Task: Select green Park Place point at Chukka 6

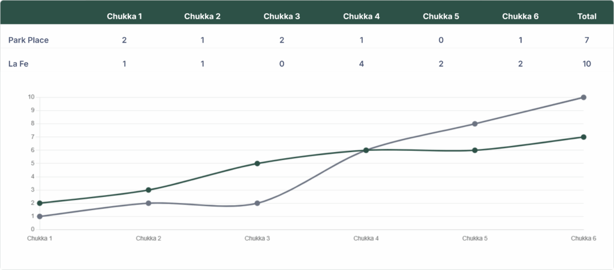Action: point(583,137)
